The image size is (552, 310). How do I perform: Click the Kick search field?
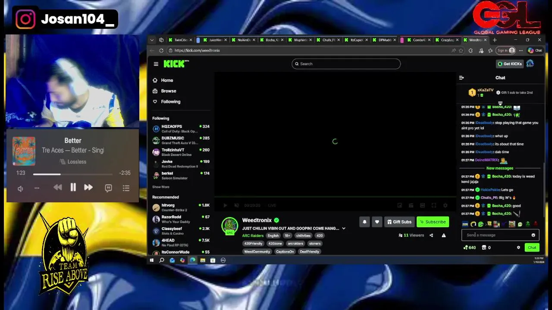click(346, 64)
